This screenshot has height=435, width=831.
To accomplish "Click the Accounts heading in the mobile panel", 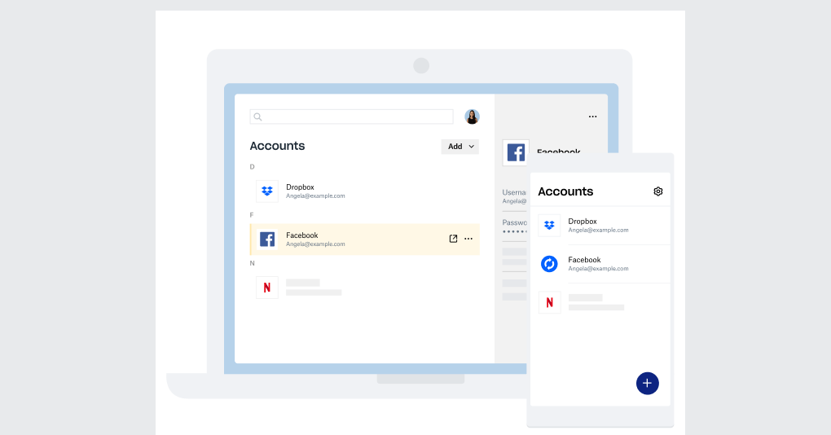I will (x=565, y=191).
